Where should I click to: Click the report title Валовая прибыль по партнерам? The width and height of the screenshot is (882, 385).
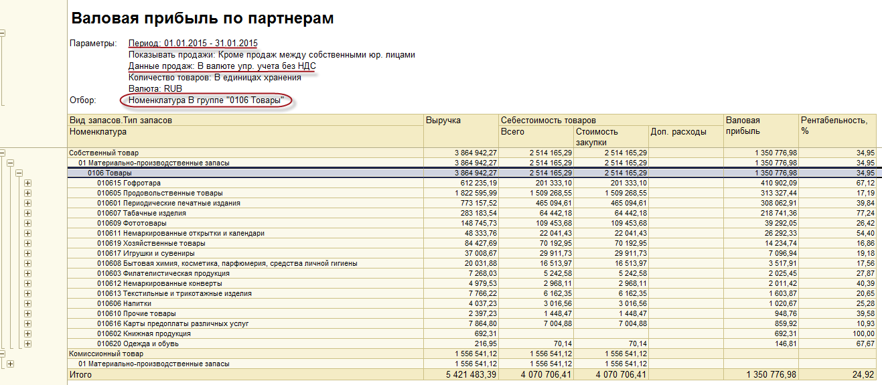(202, 19)
